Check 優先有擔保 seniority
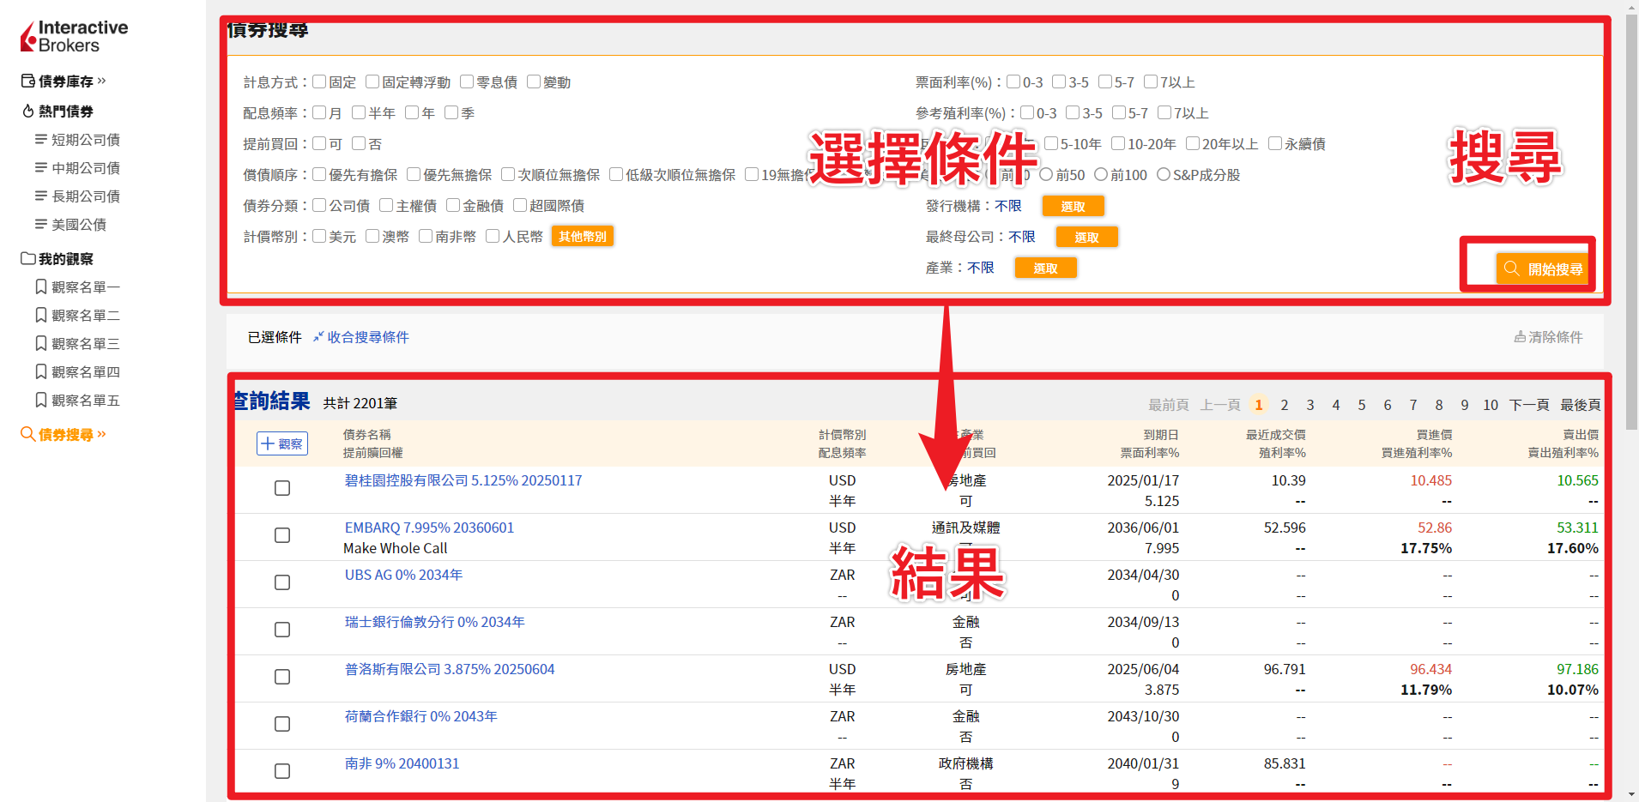The height and width of the screenshot is (802, 1639). click(319, 174)
